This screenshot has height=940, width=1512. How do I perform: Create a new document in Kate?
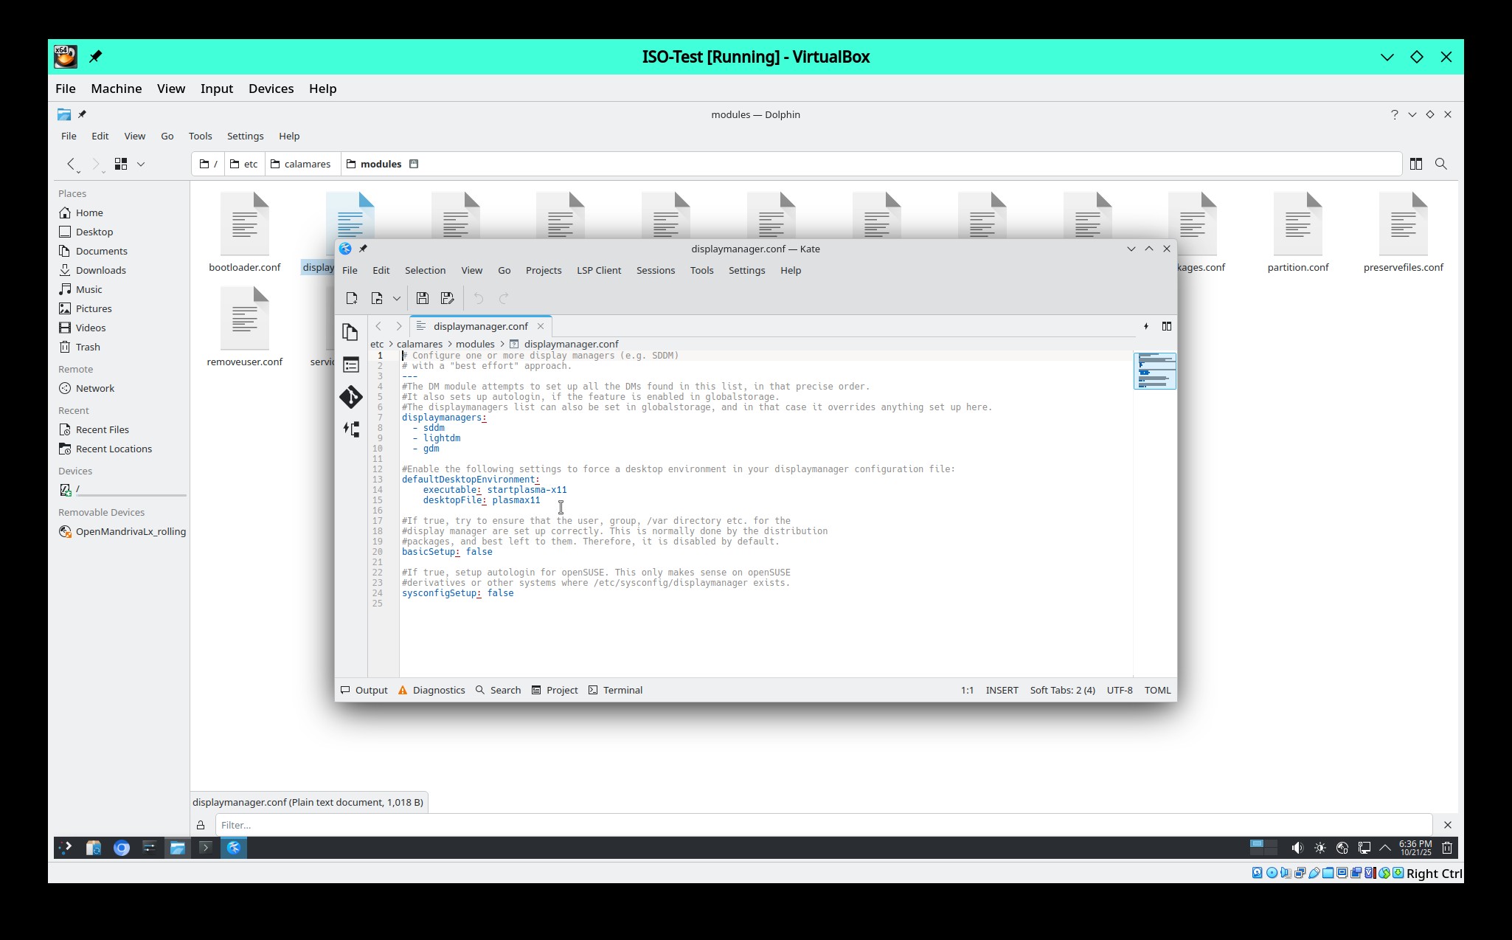click(x=352, y=298)
